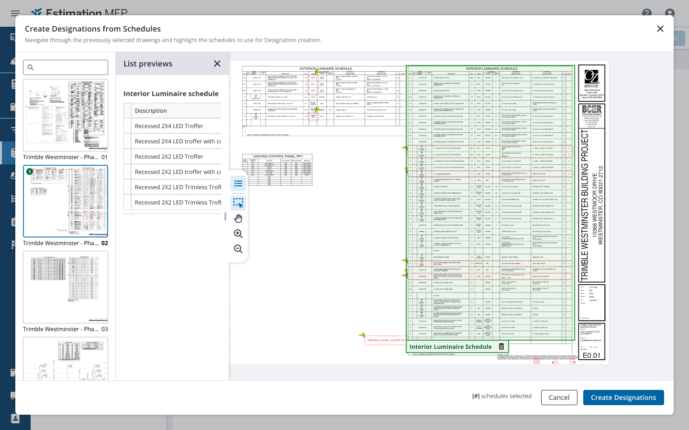Delete the Interior Luminaire Schedule highlight
This screenshot has width=689, height=430.
coord(501,346)
